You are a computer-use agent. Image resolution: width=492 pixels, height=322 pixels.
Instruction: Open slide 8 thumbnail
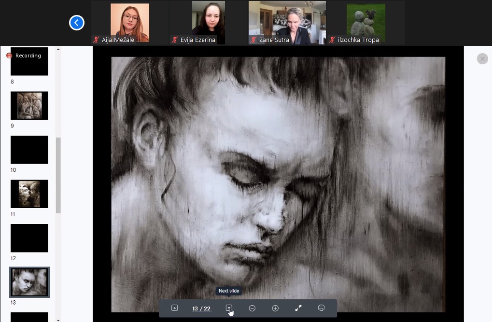coord(29,61)
